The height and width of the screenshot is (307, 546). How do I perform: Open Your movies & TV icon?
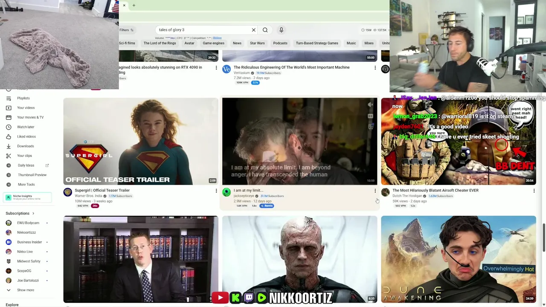tap(9, 117)
